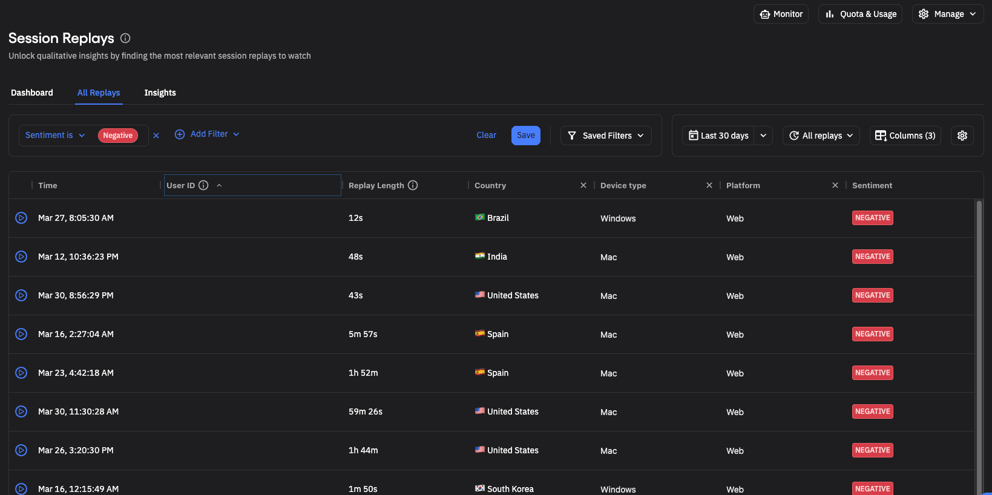Click the Time column header
This screenshot has width=992, height=495.
(48, 185)
